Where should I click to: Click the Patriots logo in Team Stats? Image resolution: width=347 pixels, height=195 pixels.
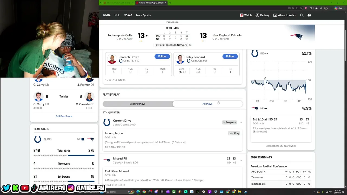pos(91,139)
